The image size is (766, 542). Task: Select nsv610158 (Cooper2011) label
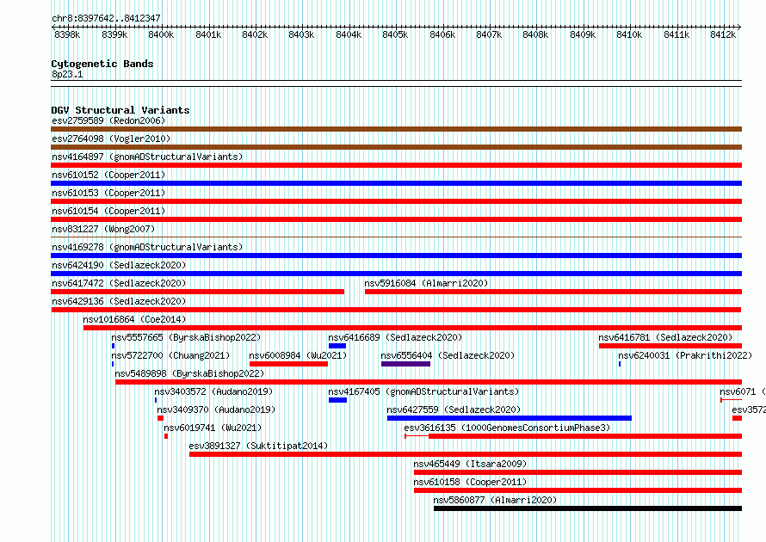[x=470, y=482]
